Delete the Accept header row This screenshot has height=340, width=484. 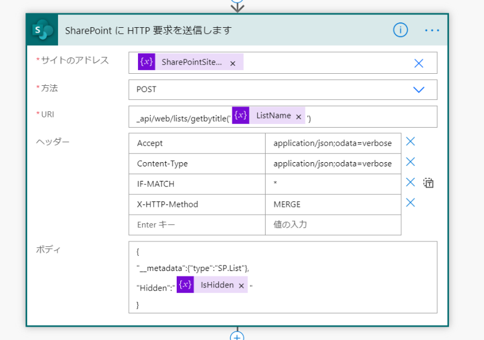point(410,142)
